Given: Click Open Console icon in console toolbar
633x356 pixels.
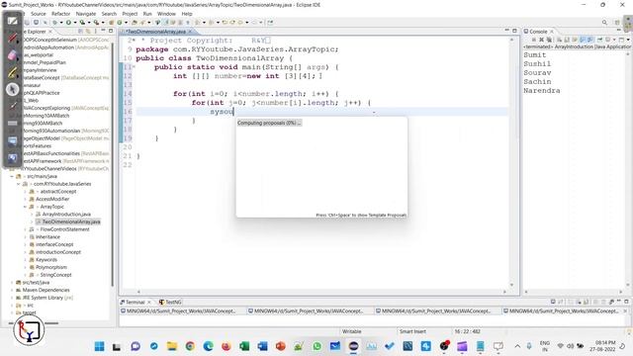Looking at the screenshot, I should [x=622, y=40].
